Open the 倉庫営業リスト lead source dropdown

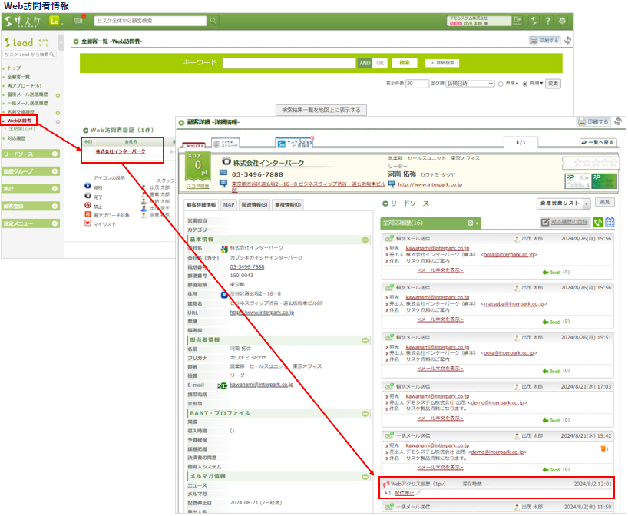tap(564, 203)
